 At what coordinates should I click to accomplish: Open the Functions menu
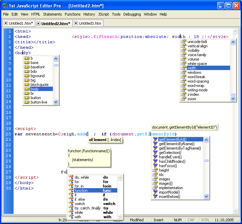point(73,14)
